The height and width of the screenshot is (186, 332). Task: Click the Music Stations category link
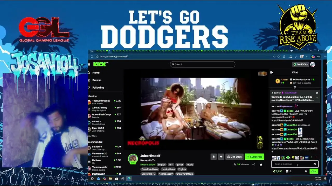click(148, 165)
